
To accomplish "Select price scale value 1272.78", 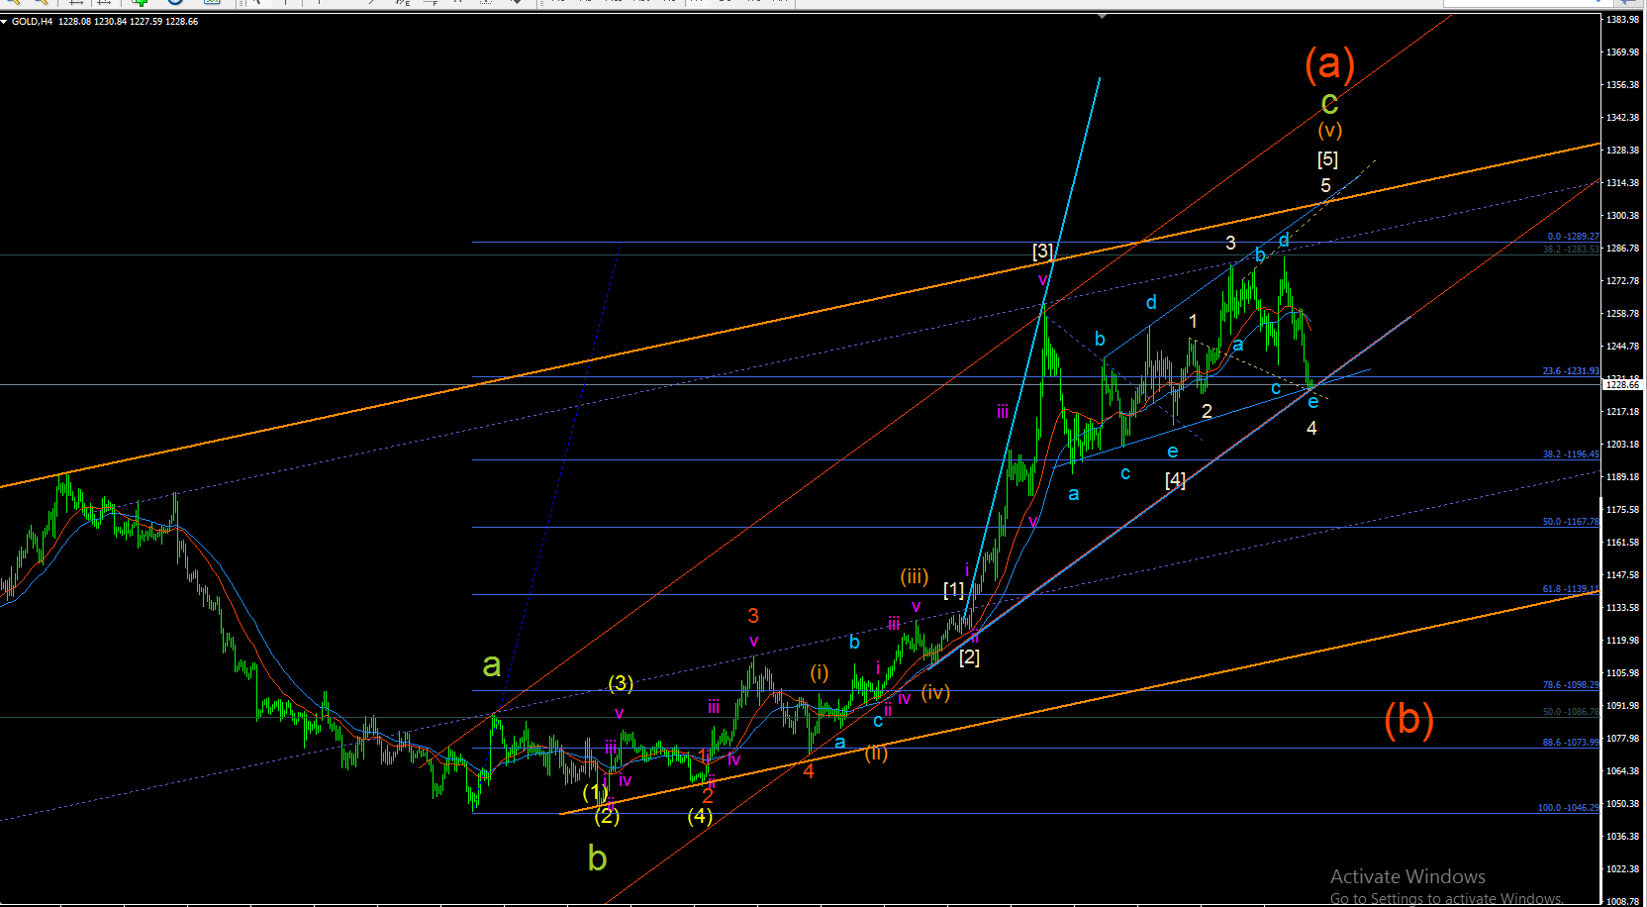I will click(x=1623, y=281).
